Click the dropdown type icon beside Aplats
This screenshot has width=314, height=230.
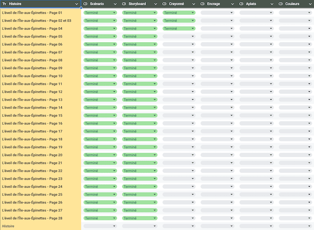(242, 4)
